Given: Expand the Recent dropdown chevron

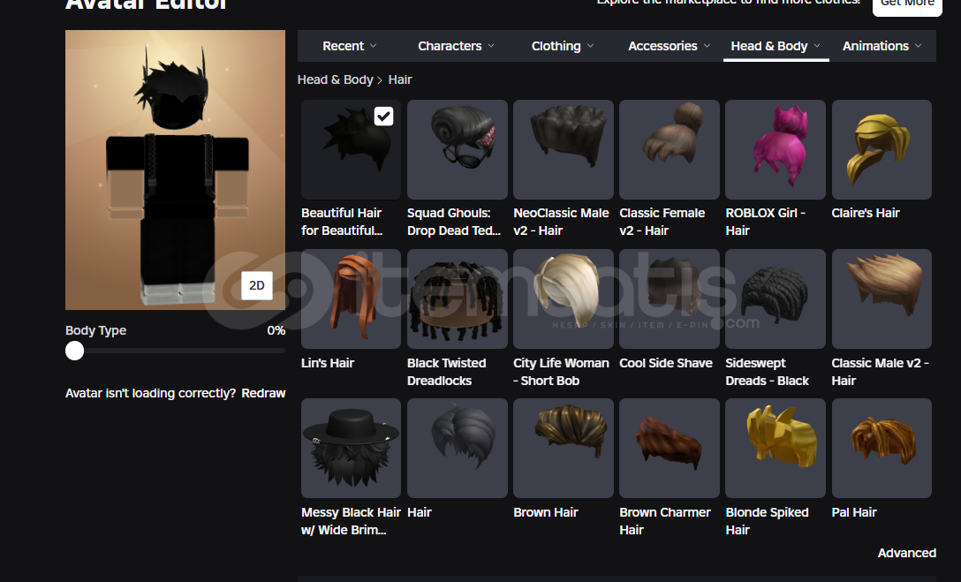Looking at the screenshot, I should pyautogui.click(x=374, y=46).
